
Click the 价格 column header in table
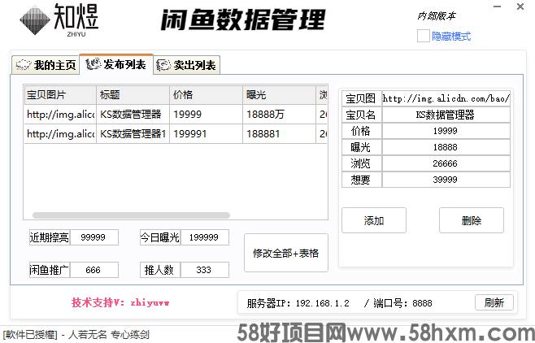(x=206, y=95)
